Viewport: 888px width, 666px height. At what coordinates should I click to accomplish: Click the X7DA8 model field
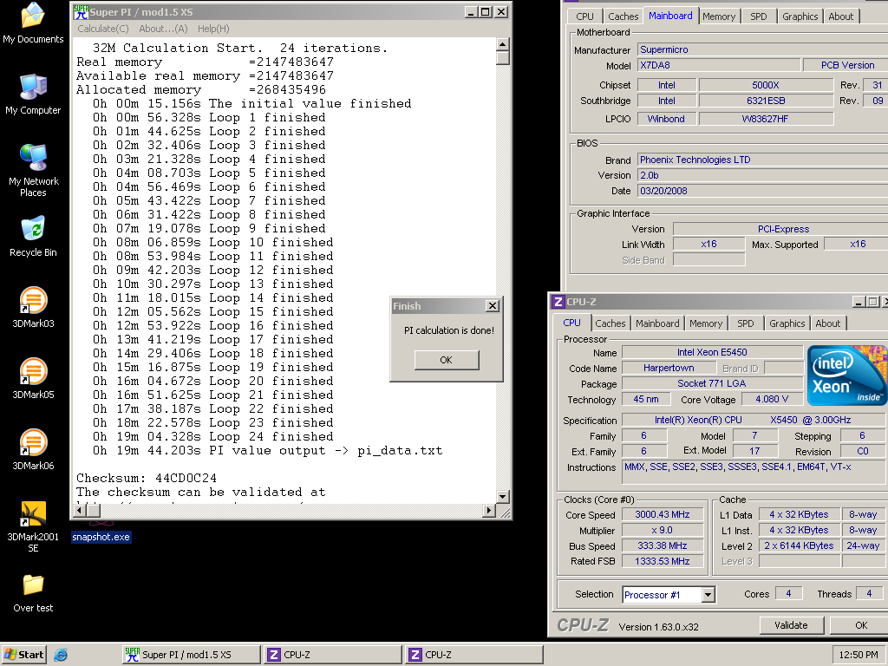719,65
